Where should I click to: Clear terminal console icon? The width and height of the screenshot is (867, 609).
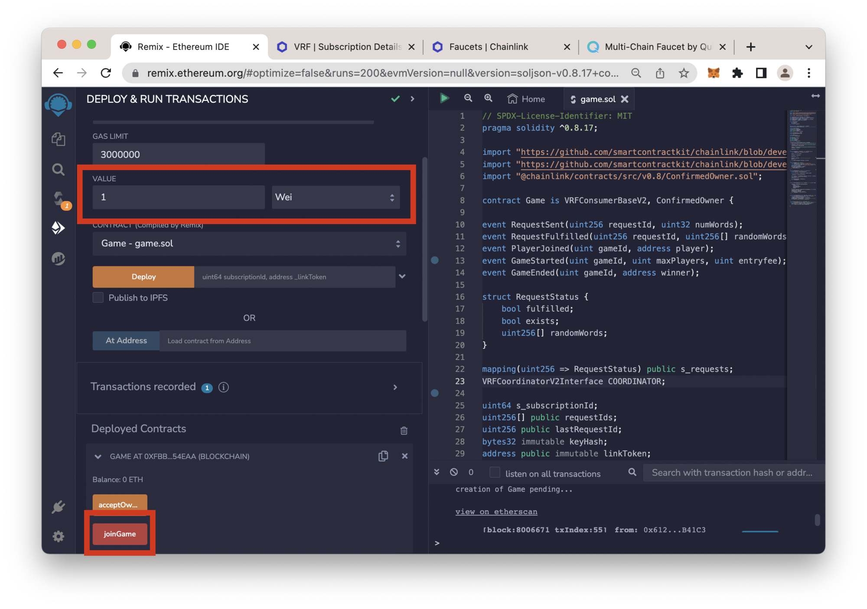(454, 472)
